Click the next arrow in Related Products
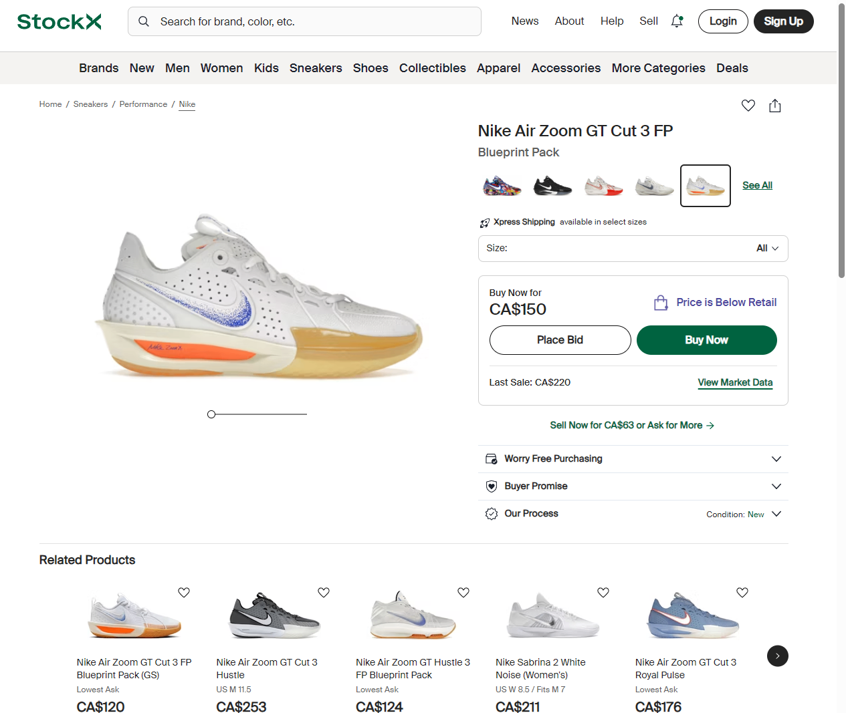The image size is (846, 713). (x=777, y=656)
